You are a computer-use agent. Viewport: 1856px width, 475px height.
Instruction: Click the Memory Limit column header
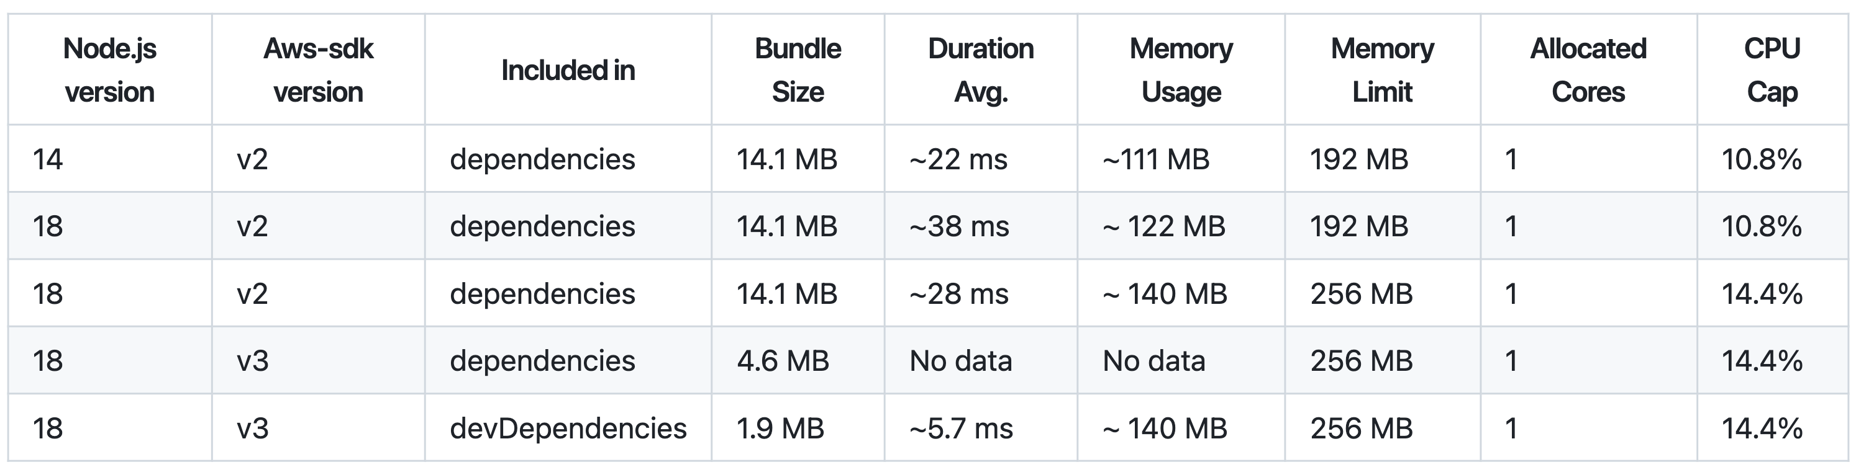pyautogui.click(x=1383, y=70)
